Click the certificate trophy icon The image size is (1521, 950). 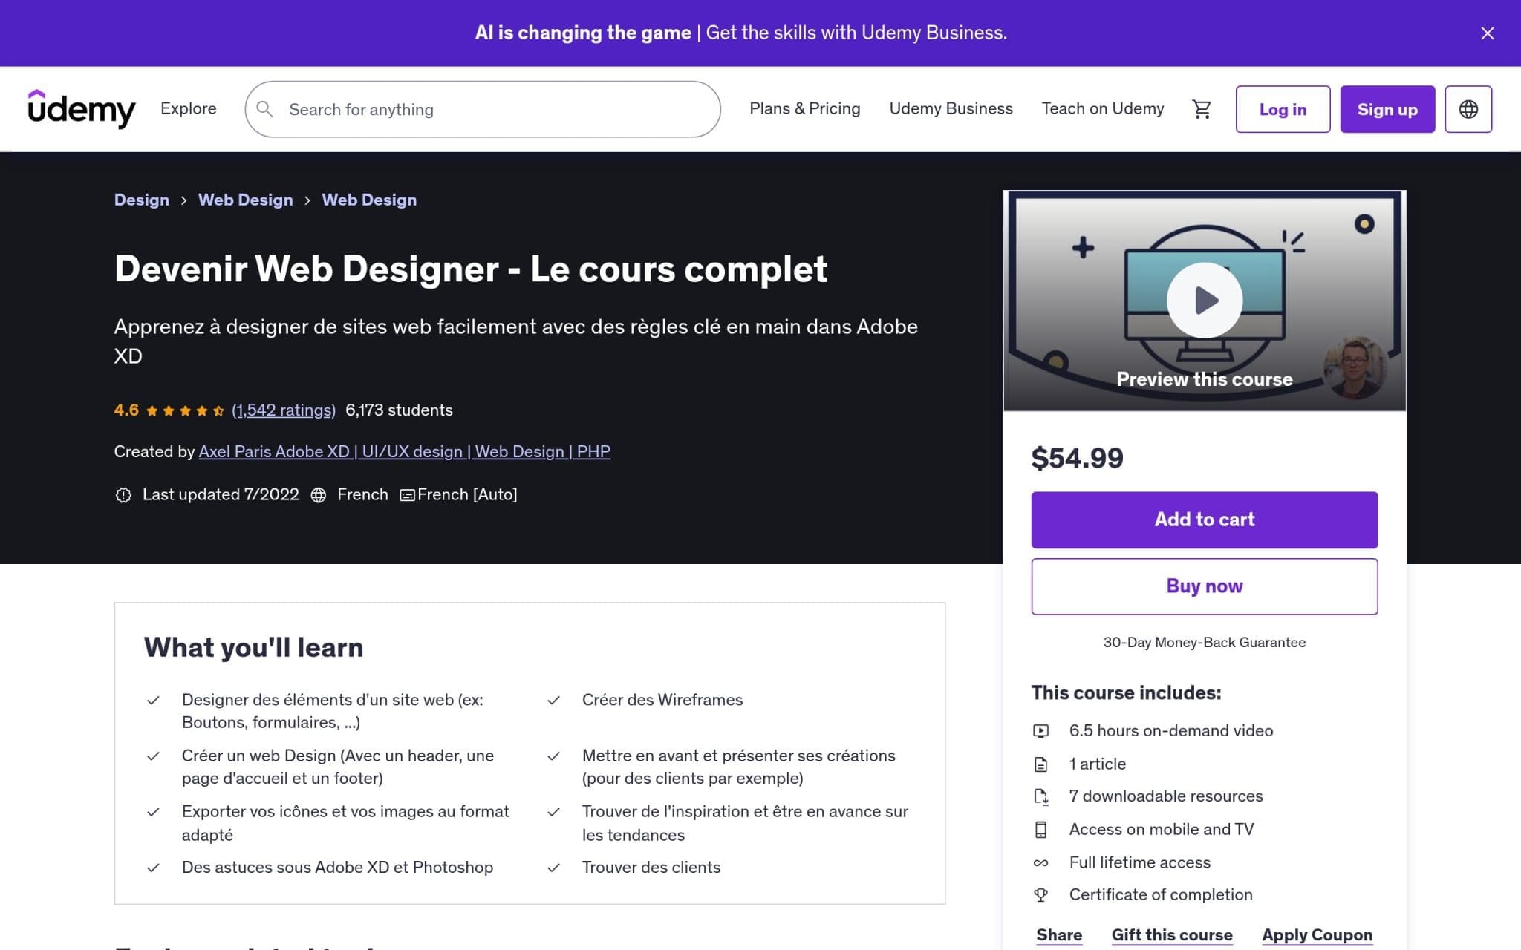click(x=1040, y=895)
